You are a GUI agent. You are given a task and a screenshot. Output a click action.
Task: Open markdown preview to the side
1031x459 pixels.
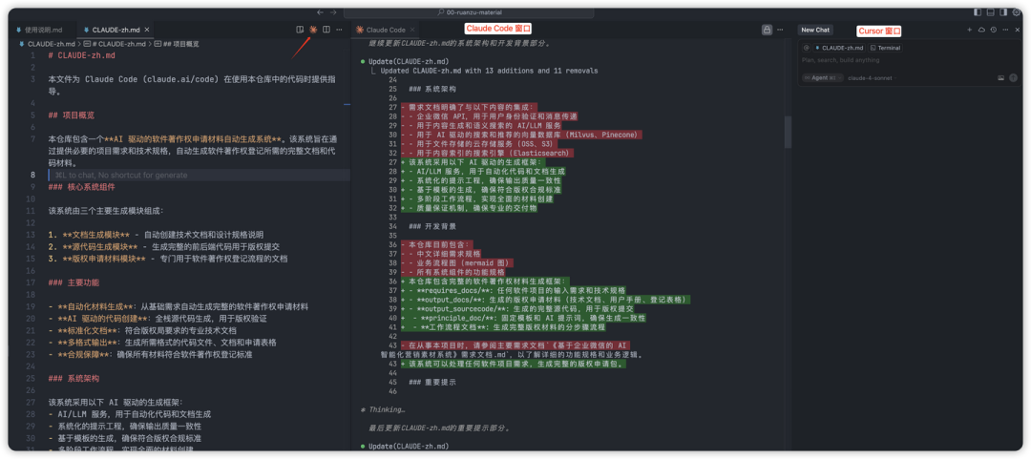[300, 30]
